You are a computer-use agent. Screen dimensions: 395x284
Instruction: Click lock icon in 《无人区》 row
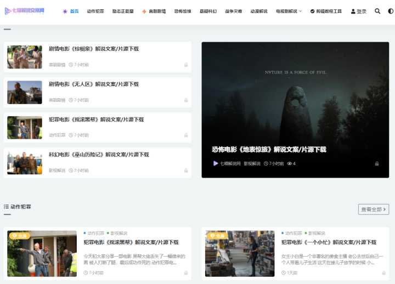coord(186,100)
